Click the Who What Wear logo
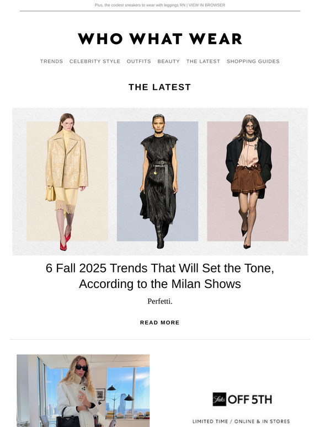 click(160, 39)
